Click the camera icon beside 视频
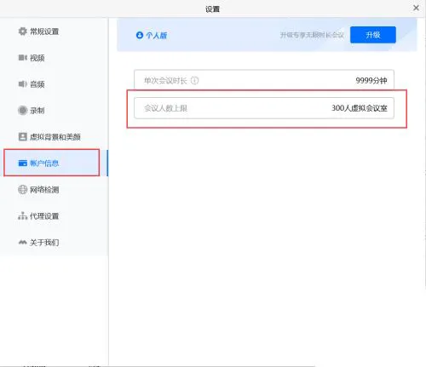The height and width of the screenshot is (367, 426). point(23,58)
